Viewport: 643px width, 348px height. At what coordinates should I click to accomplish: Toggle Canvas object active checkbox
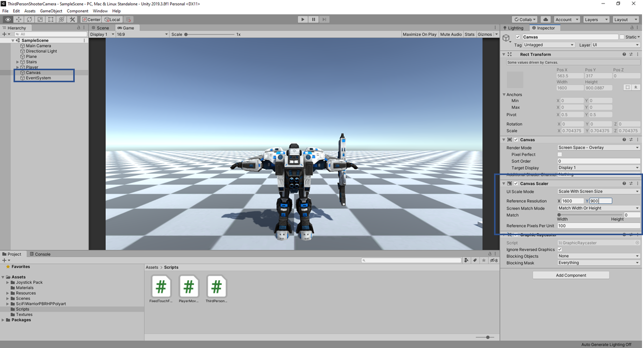pyautogui.click(x=518, y=37)
